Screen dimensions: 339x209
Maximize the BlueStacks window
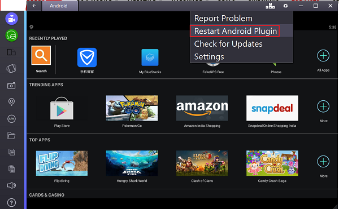[x=316, y=6]
